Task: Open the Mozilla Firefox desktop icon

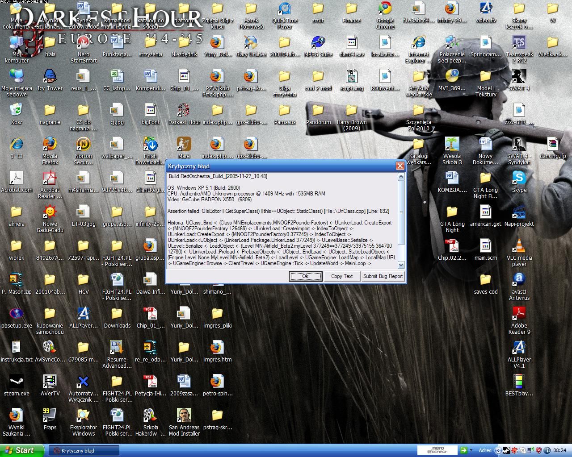Action: pyautogui.click(x=50, y=145)
